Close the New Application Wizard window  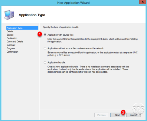coord(142,2)
